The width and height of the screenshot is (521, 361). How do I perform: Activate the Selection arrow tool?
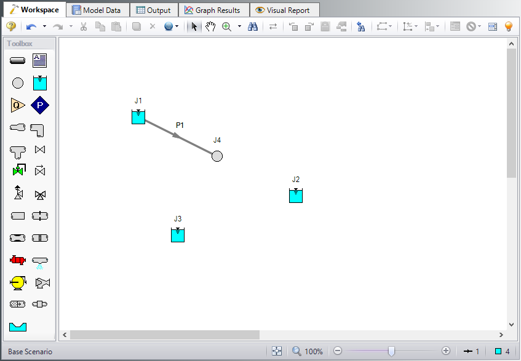pyautogui.click(x=193, y=27)
